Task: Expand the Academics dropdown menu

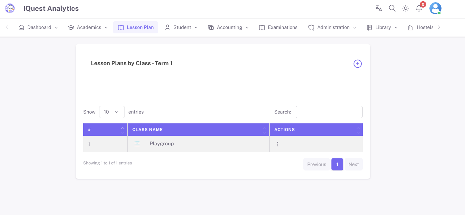Action: click(x=88, y=27)
